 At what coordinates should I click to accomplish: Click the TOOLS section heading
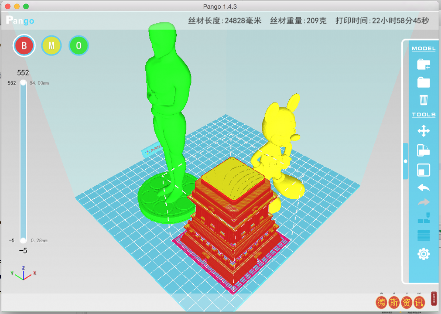tap(423, 115)
